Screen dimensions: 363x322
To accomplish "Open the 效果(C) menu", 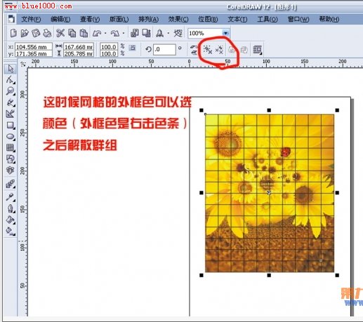I will coord(178,19).
